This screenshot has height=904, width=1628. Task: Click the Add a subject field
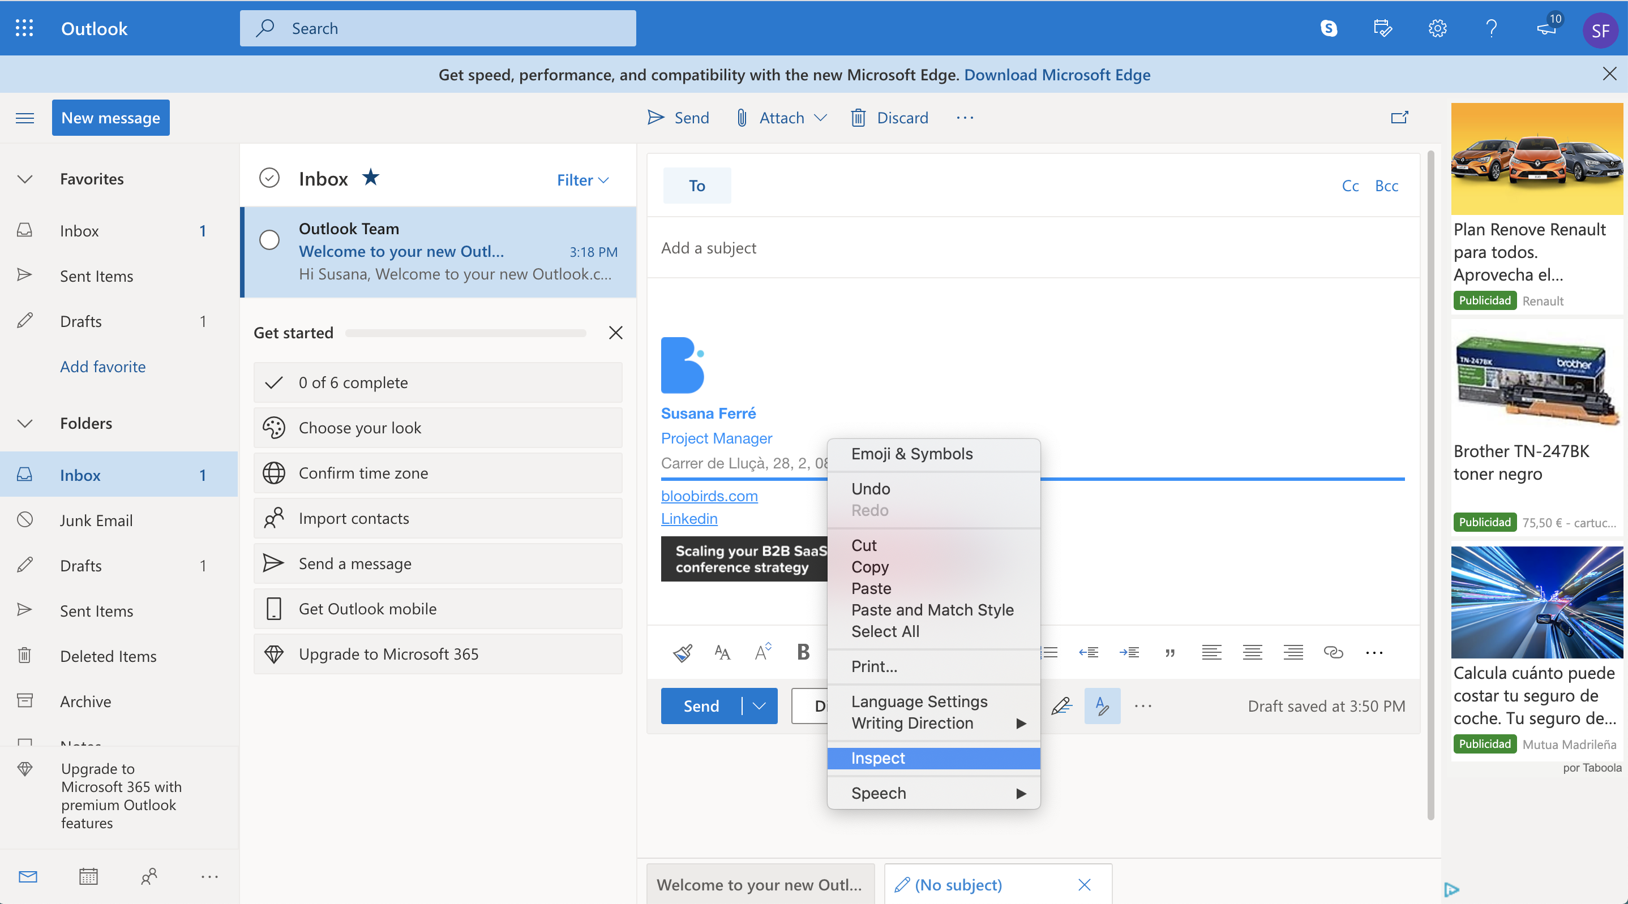(1033, 248)
